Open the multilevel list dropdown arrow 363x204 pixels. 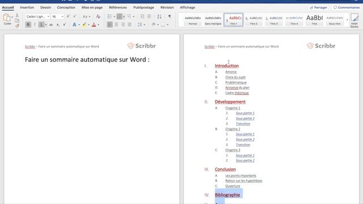pos(134,16)
